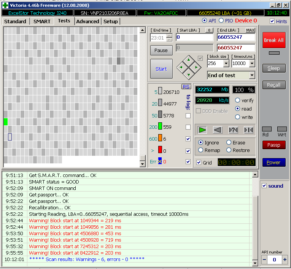Image resolution: width=291 pixels, height=269 pixels.
Task: Select the butterfly scan mode icon
Action: [248, 130]
